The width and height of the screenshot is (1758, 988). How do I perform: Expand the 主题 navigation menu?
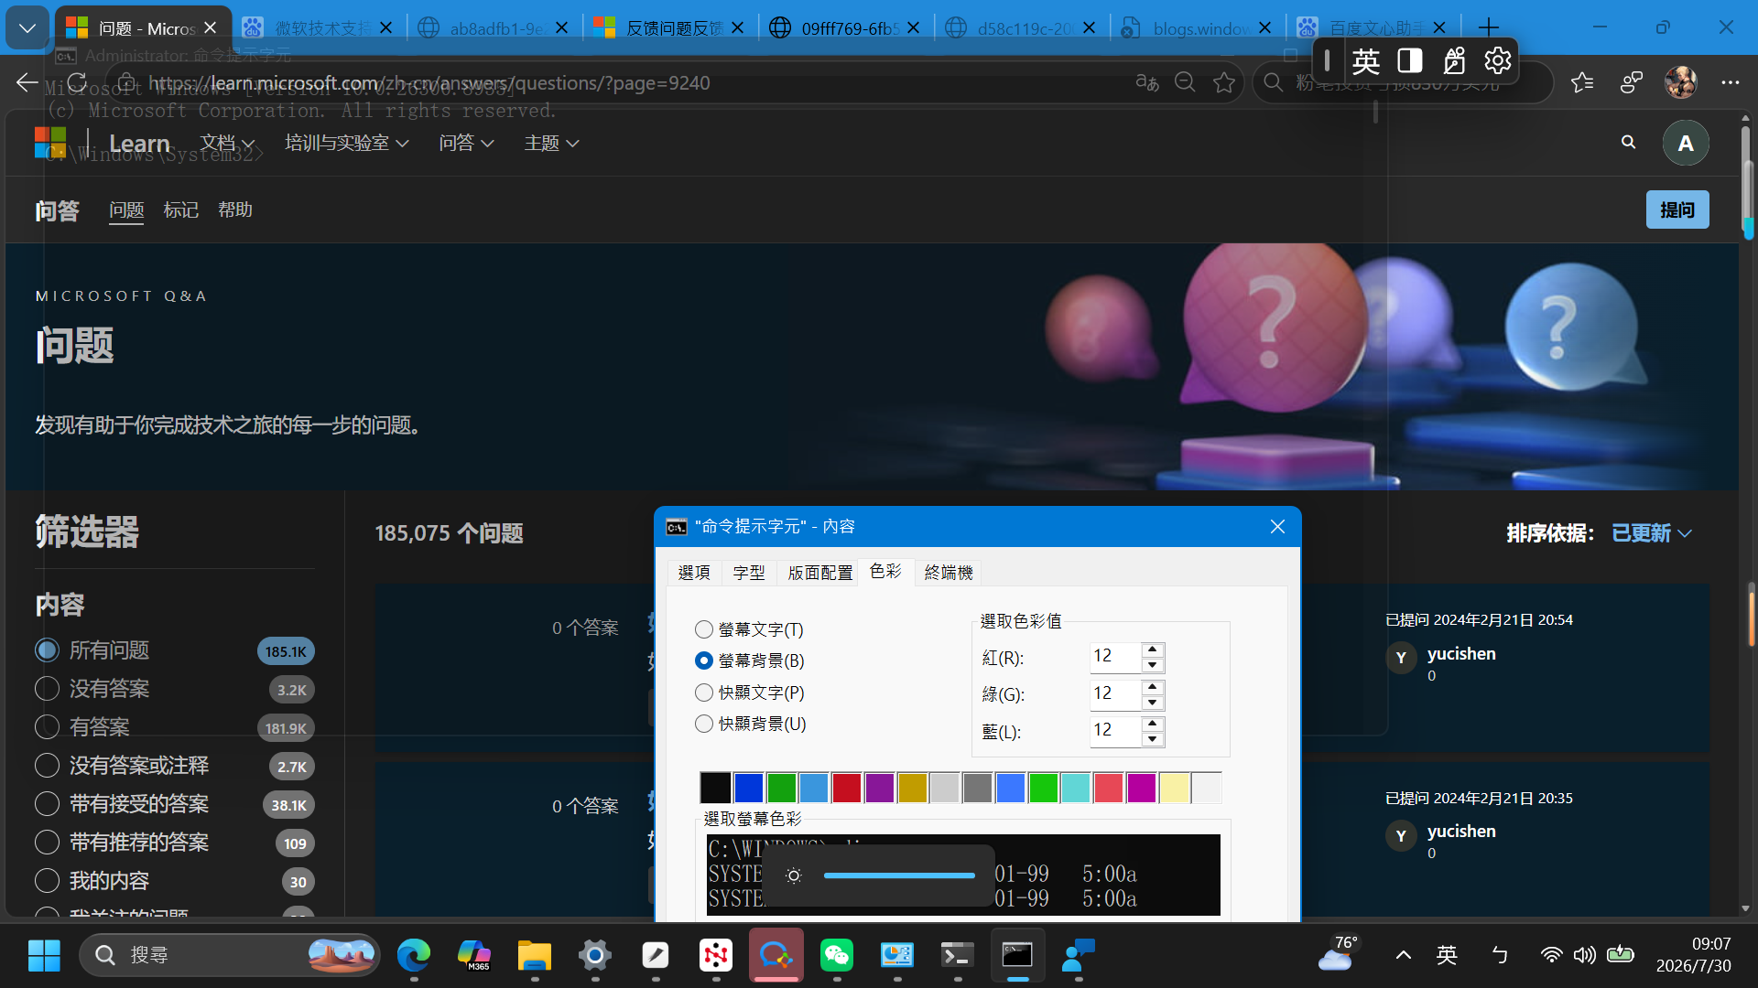pyautogui.click(x=551, y=144)
